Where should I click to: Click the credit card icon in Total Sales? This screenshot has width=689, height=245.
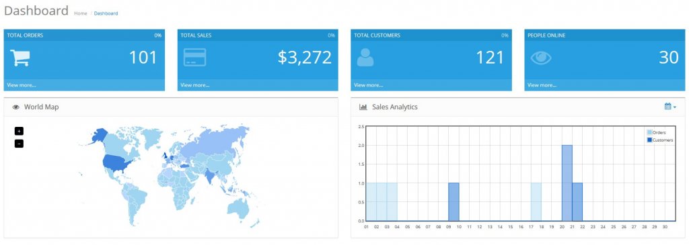coord(194,58)
